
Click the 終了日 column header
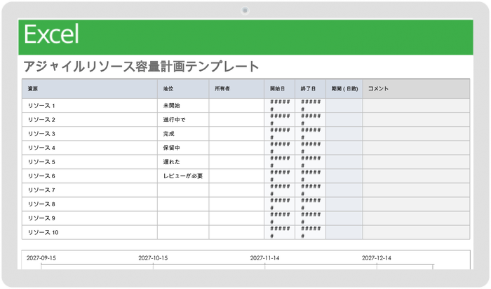(308, 89)
